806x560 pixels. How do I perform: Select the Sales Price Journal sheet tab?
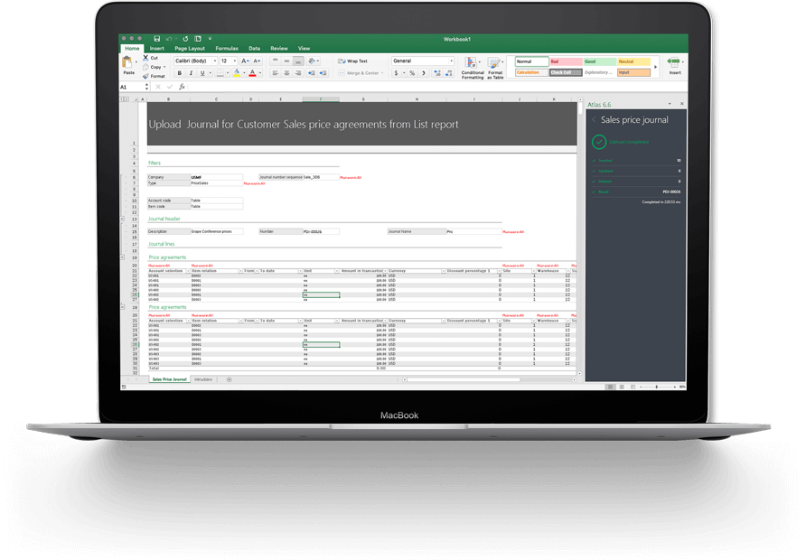coord(169,379)
